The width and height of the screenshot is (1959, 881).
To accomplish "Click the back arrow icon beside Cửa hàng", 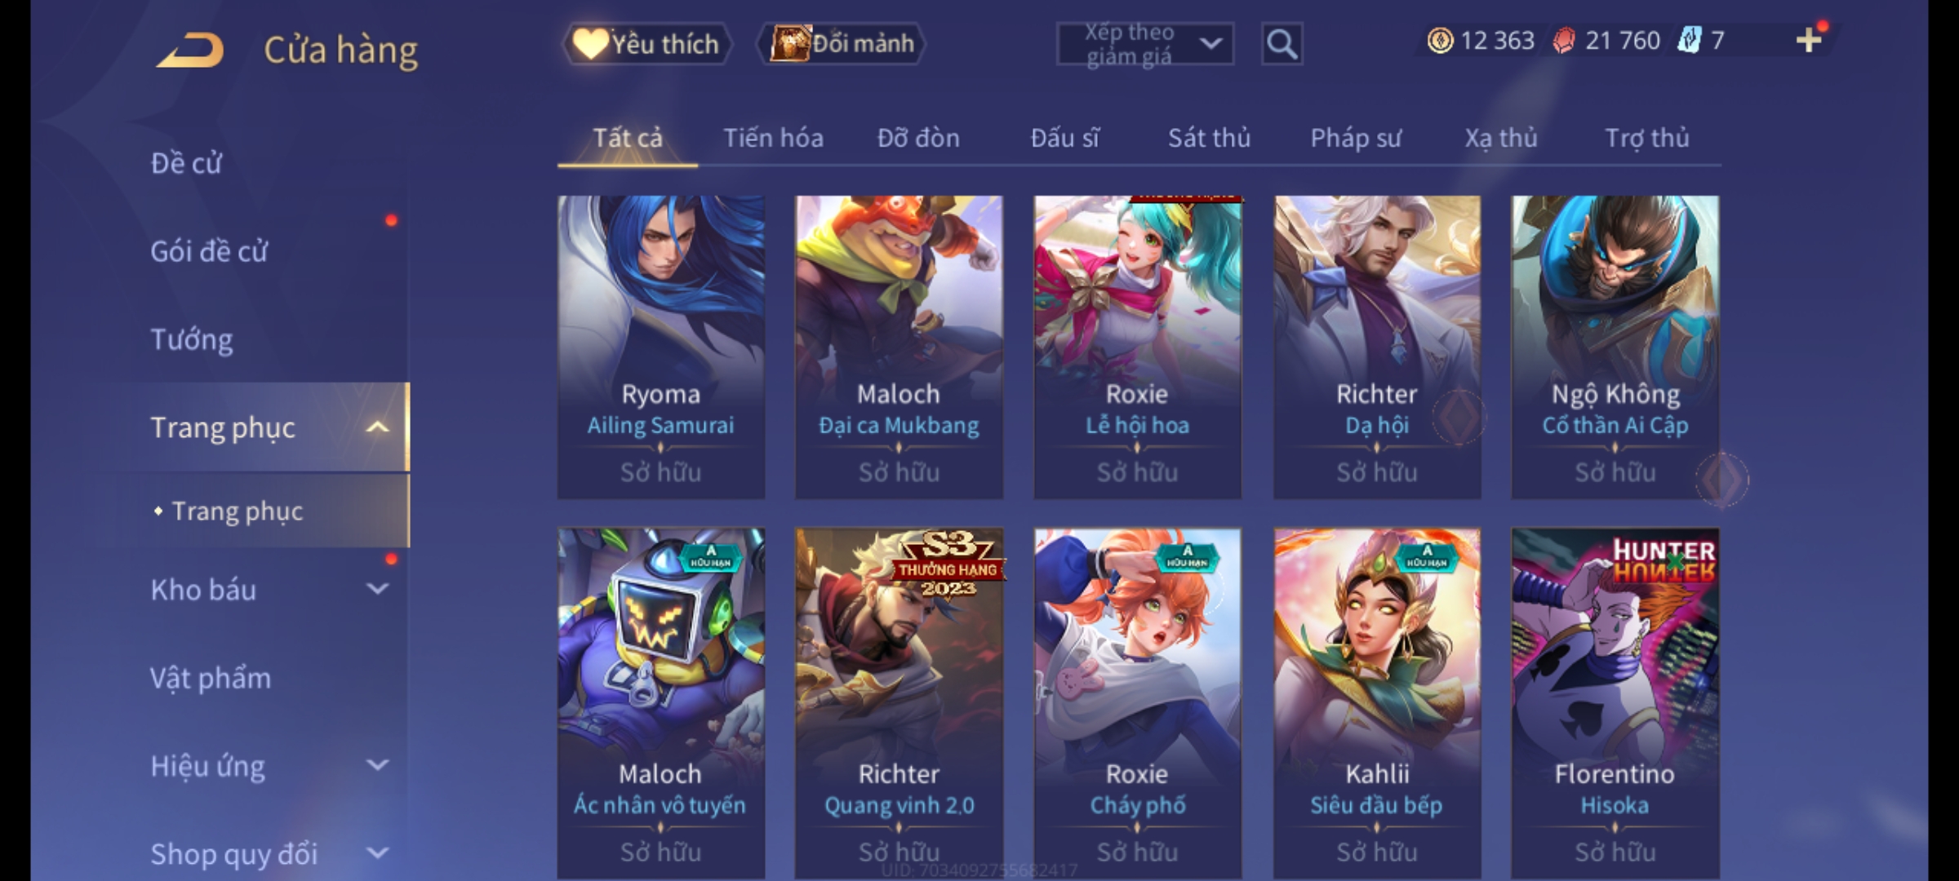I will coord(191,49).
